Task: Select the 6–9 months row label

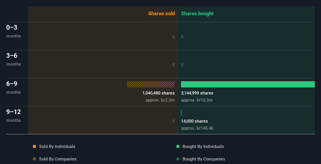Action: (14, 87)
